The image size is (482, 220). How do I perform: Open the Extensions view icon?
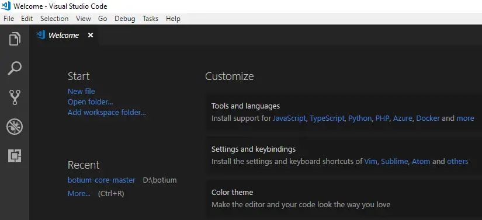point(15,156)
